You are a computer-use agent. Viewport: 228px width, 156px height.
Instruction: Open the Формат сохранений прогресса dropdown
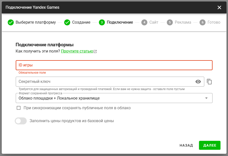114,98
